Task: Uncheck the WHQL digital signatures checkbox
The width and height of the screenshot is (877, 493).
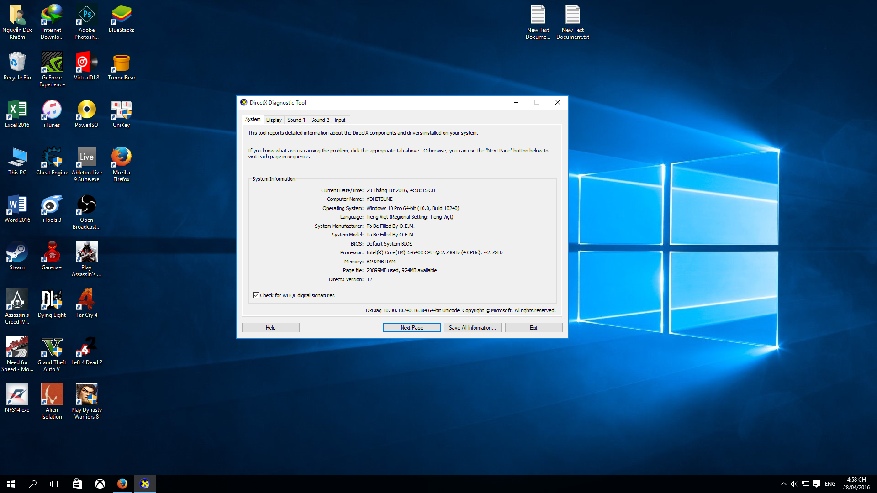Action: click(x=256, y=295)
